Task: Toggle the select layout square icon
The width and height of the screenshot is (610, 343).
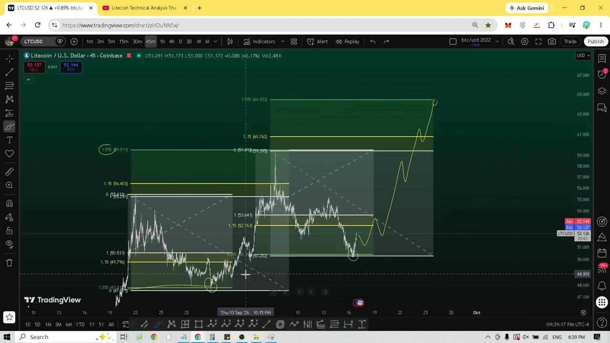Action: point(453,41)
